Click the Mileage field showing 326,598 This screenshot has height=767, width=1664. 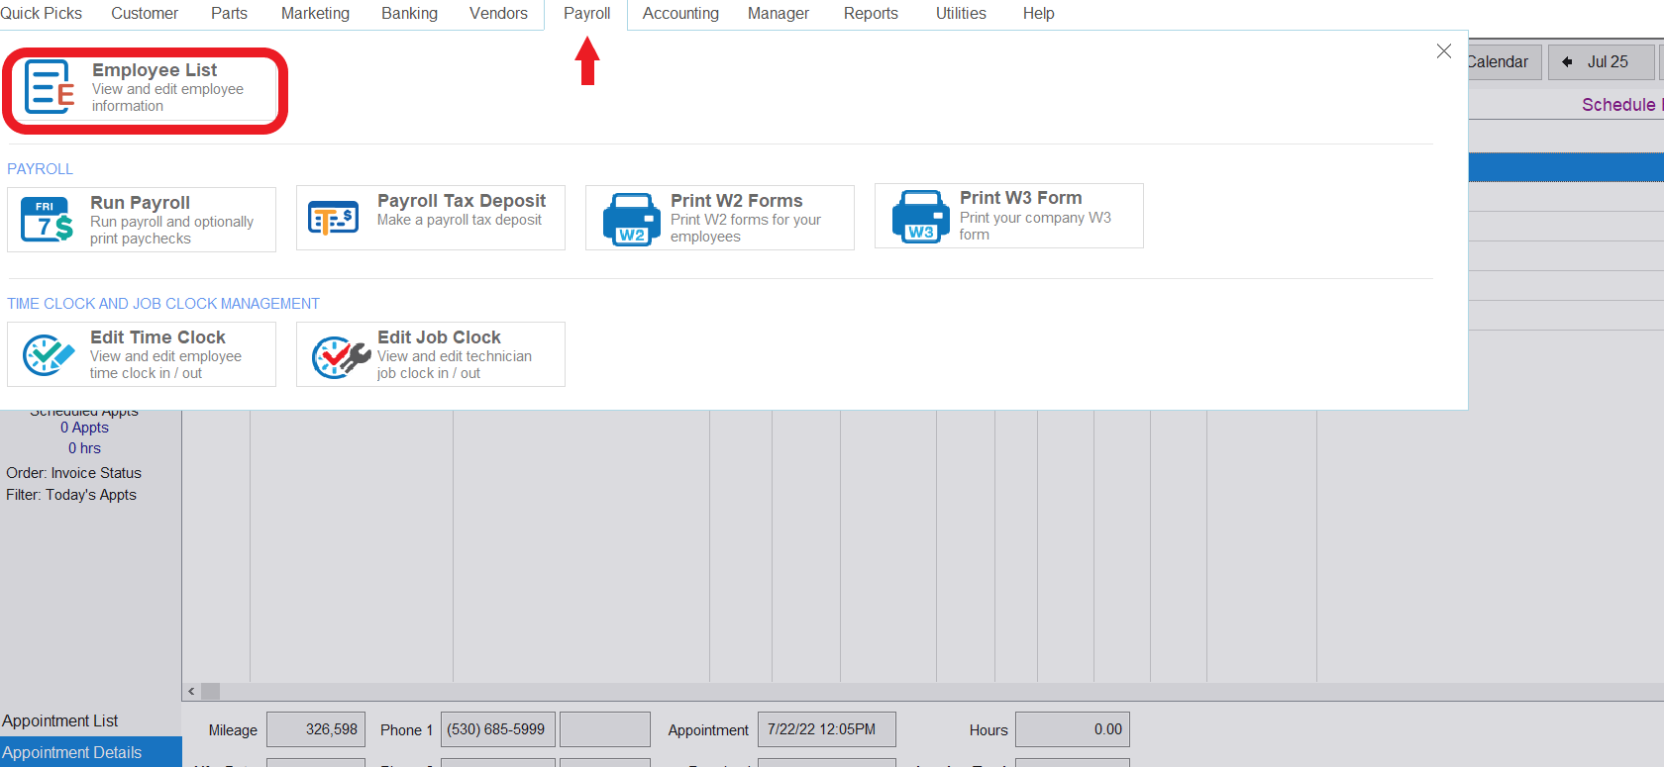click(316, 729)
